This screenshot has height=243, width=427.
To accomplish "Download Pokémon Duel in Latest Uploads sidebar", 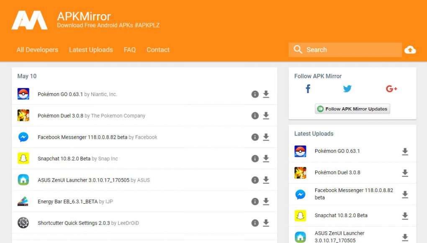I will coord(405,173).
